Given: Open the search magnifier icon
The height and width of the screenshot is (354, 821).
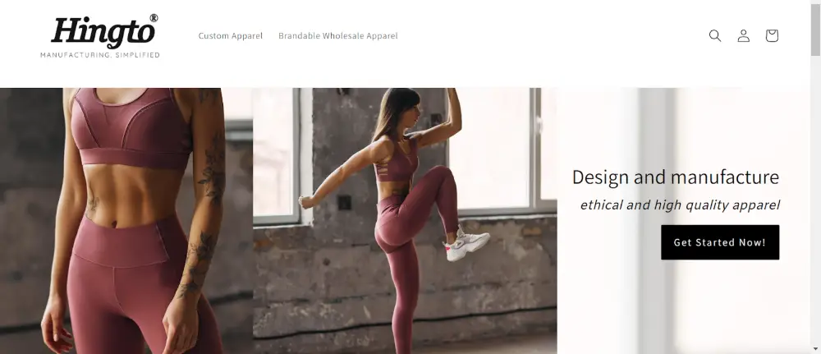Looking at the screenshot, I should 715,35.
